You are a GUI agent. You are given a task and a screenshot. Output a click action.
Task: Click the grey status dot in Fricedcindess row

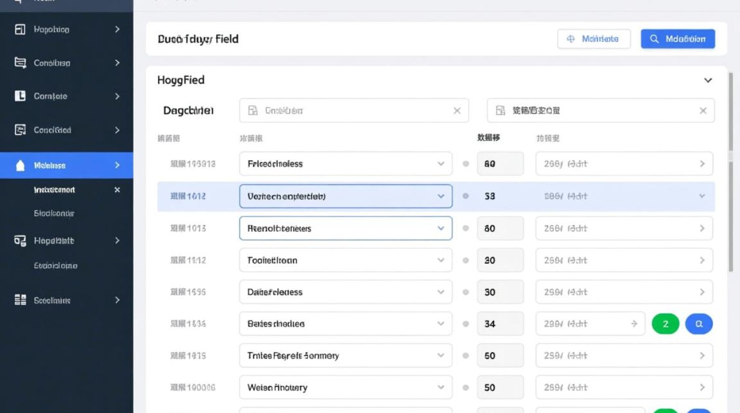466,164
